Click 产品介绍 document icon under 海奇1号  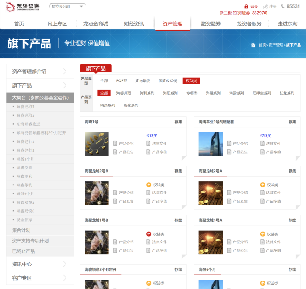point(116,144)
